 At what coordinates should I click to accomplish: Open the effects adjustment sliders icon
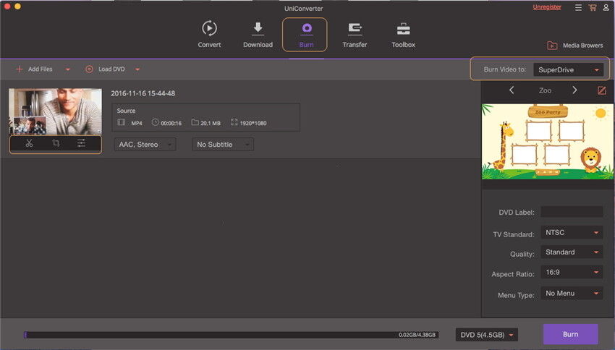click(x=81, y=143)
